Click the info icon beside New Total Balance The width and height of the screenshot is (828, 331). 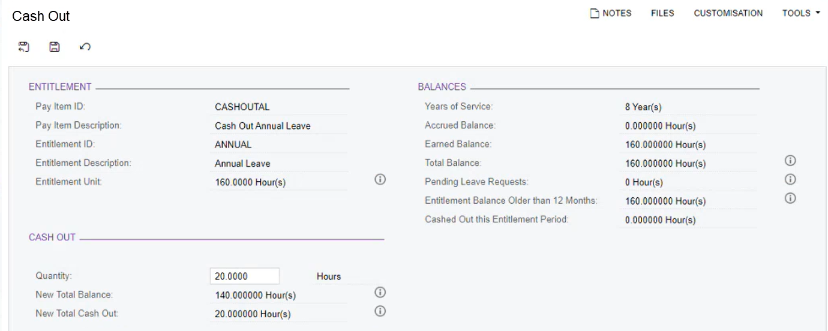coord(380,292)
